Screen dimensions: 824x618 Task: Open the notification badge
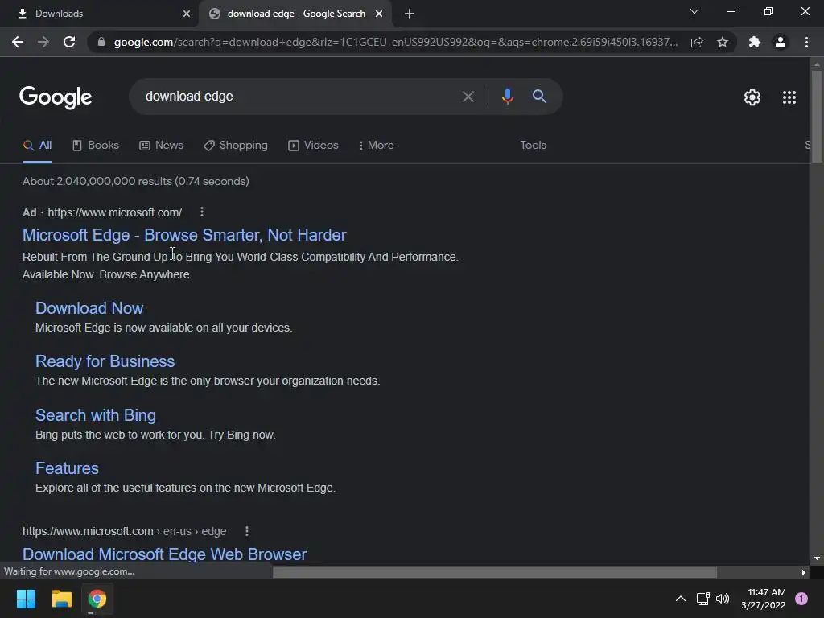pos(801,599)
